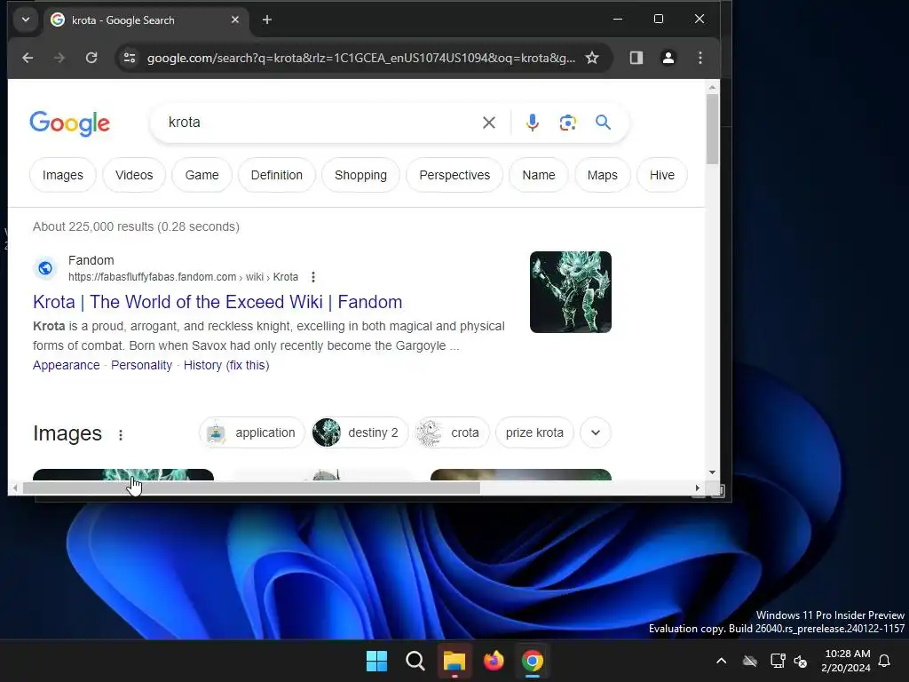Image resolution: width=909 pixels, height=682 pixels.
Task: Open the Chrome profile icon
Action: tap(668, 58)
